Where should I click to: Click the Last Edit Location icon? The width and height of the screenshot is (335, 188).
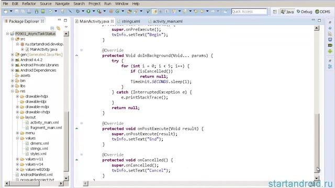tap(196, 11)
